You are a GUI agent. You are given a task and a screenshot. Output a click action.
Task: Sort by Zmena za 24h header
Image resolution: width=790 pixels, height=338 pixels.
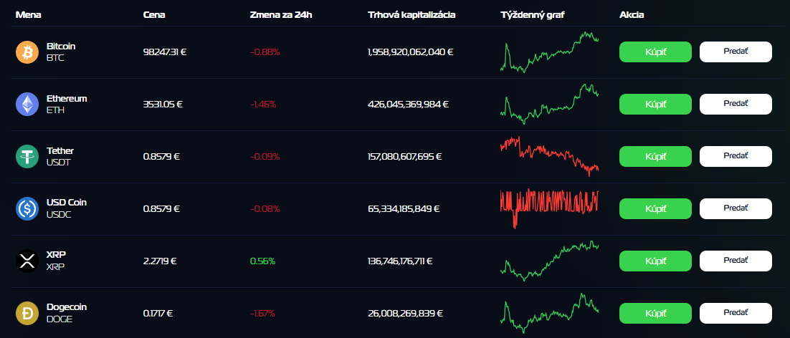coord(281,14)
